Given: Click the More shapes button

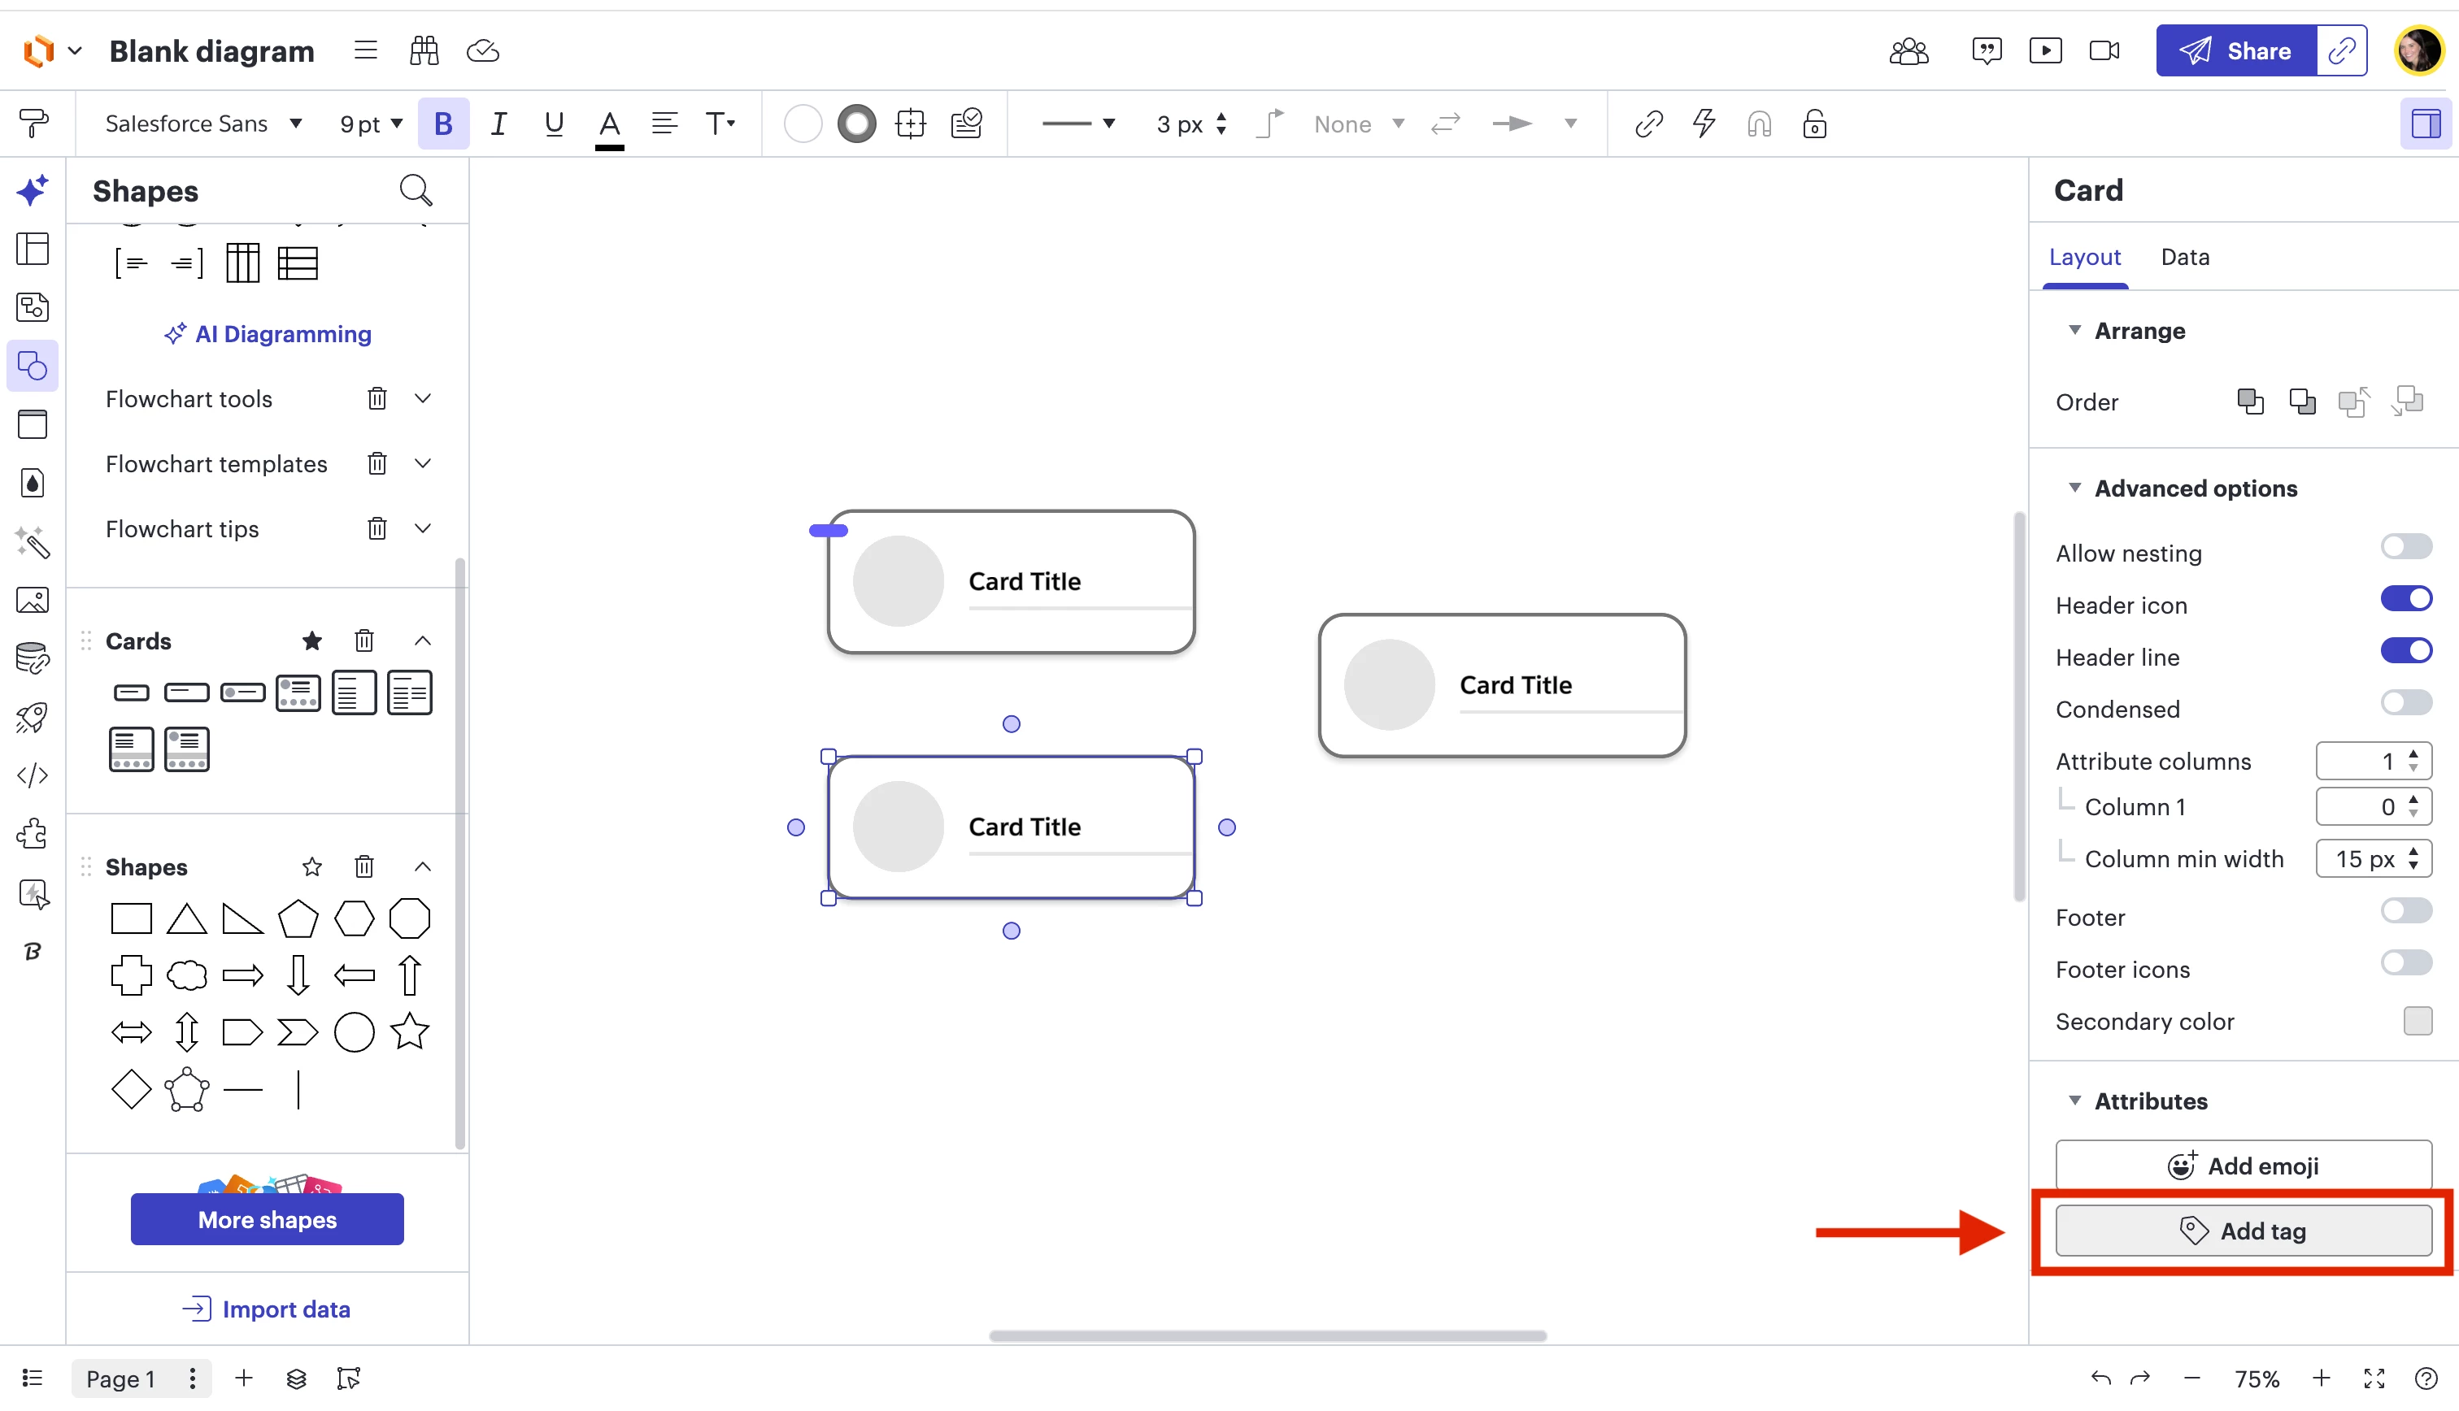Looking at the screenshot, I should [268, 1219].
